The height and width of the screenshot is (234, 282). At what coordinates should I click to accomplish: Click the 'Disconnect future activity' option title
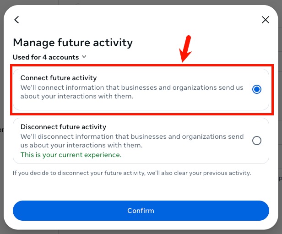[x=63, y=127]
